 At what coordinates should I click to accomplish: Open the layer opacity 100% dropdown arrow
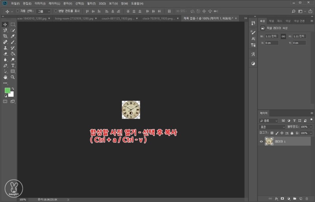pyautogui.click(x=311, y=127)
